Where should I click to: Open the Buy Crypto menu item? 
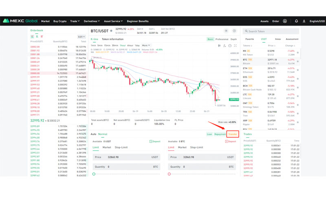(60, 21)
